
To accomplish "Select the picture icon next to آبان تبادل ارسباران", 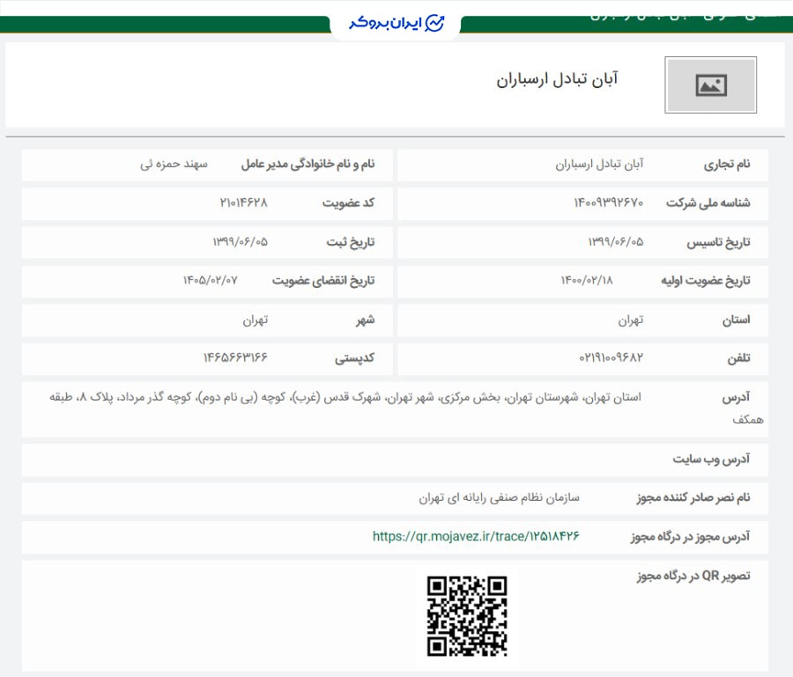I will pyautogui.click(x=710, y=85).
